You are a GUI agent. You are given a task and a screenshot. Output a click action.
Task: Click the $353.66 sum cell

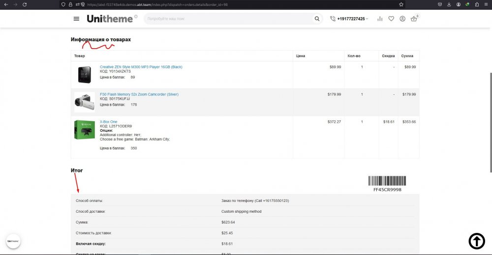409,122
